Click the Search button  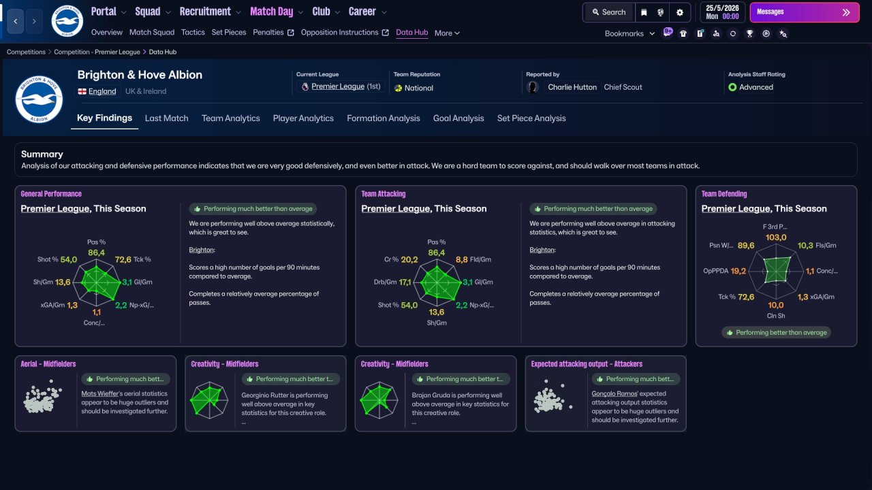(608, 12)
